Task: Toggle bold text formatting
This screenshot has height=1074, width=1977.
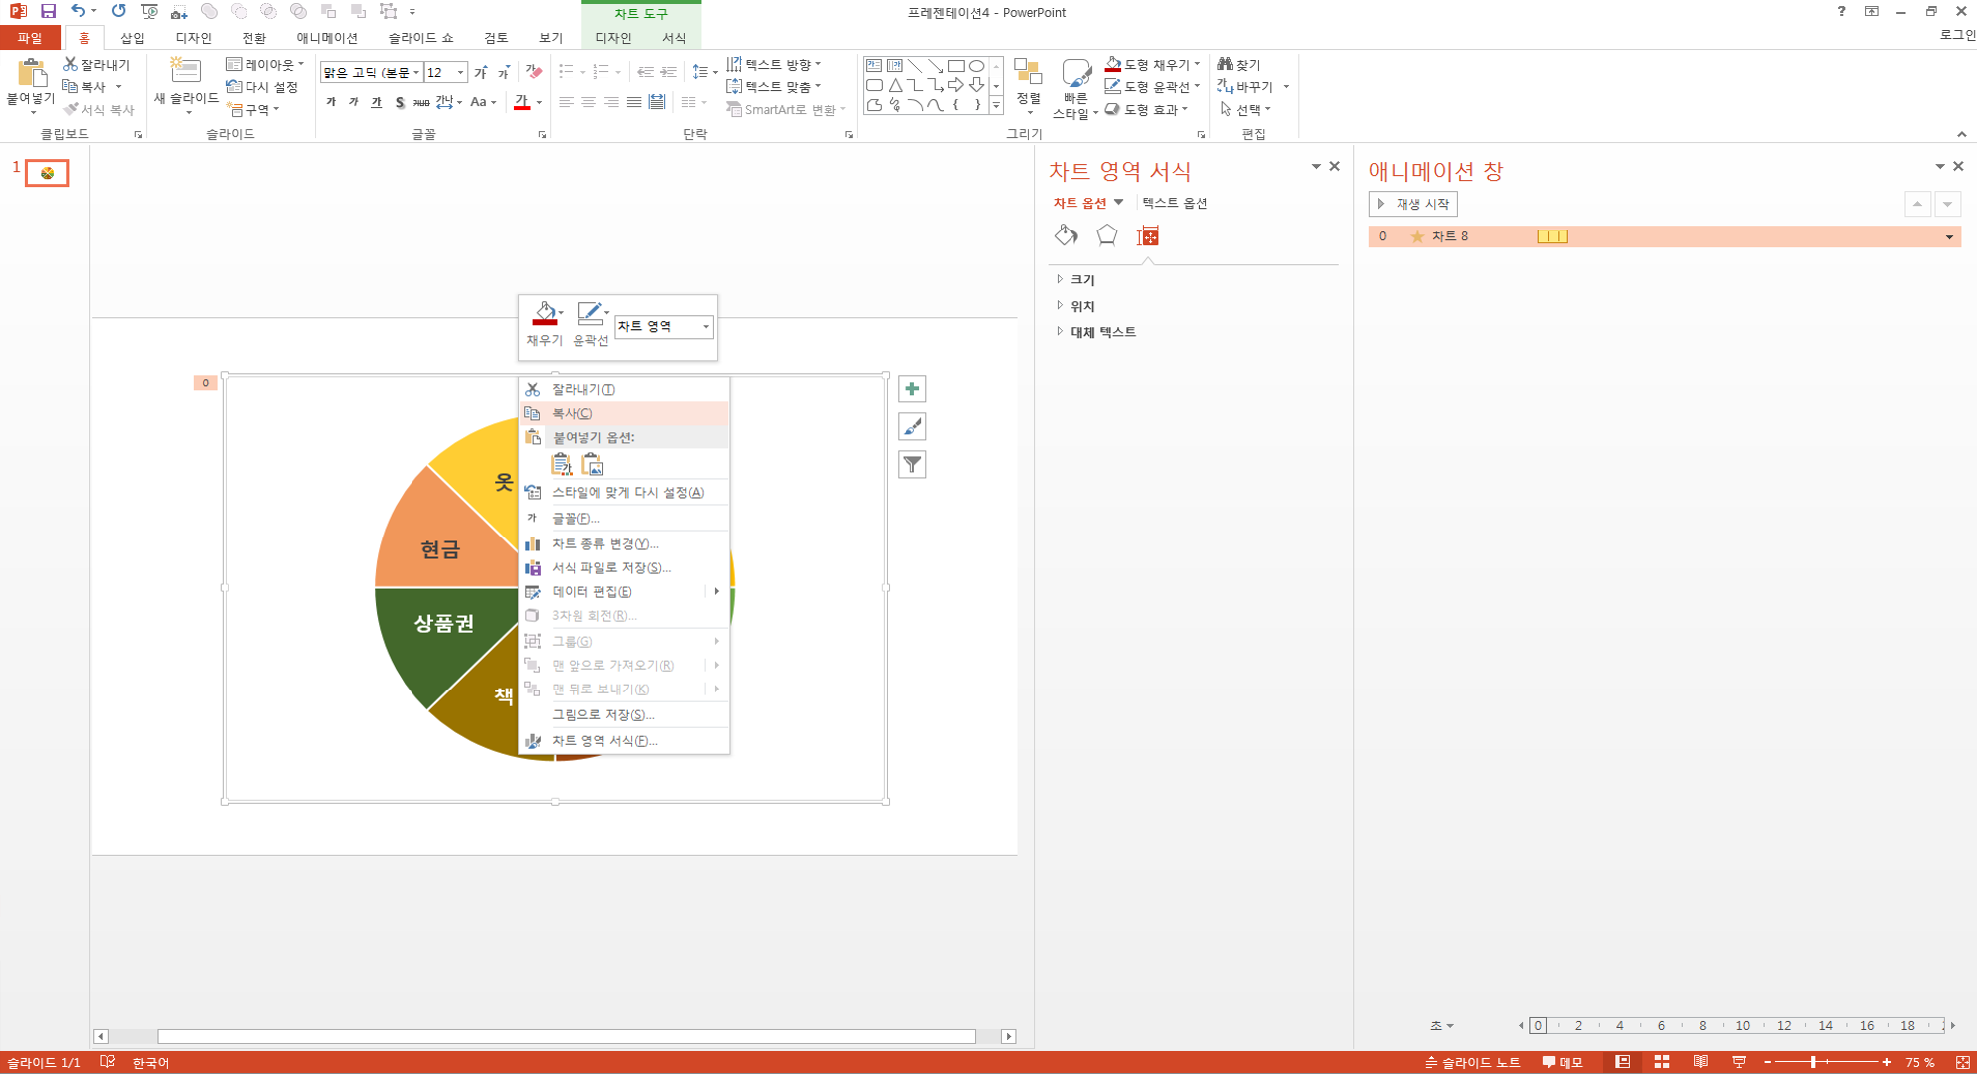Action: pyautogui.click(x=331, y=102)
